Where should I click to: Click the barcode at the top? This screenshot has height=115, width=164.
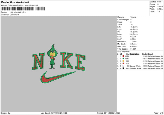pos(23,9)
